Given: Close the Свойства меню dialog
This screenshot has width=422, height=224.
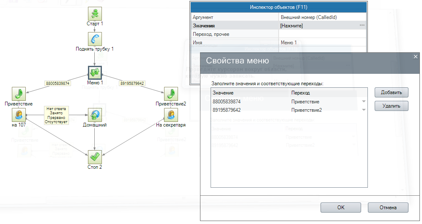Looking at the screenshot, I should 415,57.
